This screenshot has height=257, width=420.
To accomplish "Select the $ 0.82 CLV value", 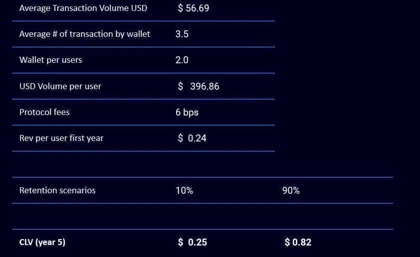I will point(298,243).
